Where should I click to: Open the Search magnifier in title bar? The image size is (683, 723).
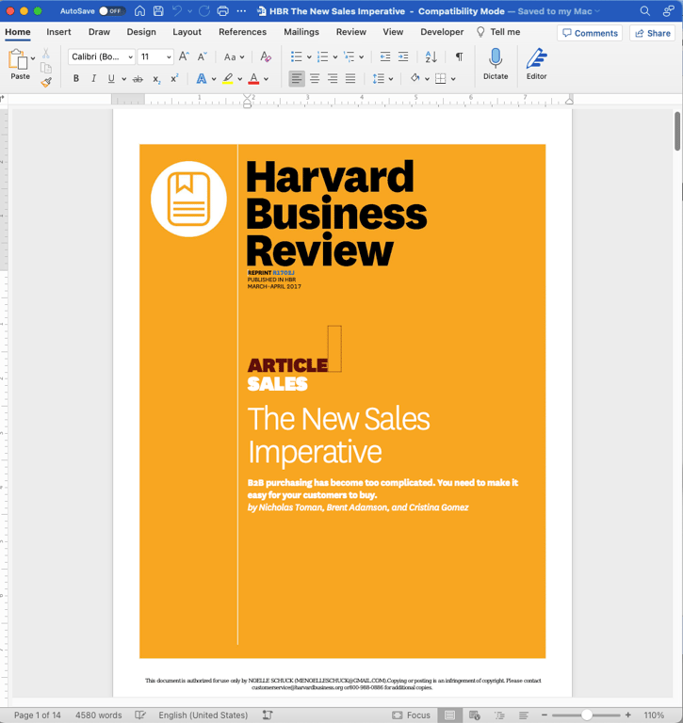coord(645,10)
